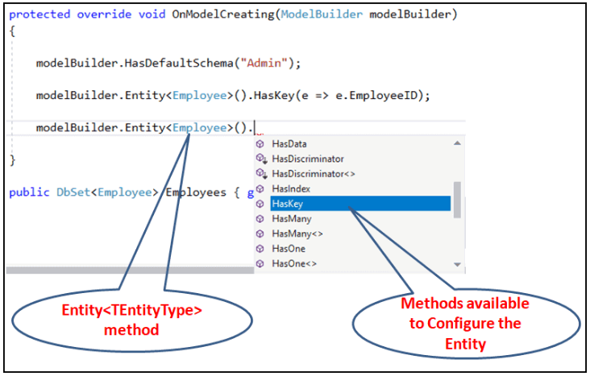The width and height of the screenshot is (590, 376).
Task: Click the method icon beside HasOne
Action: (x=260, y=249)
